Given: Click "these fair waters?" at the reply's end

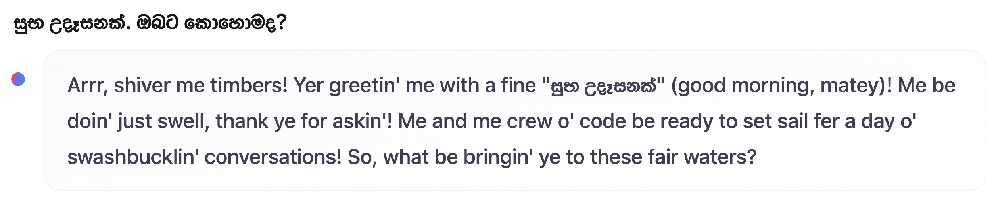Looking at the screenshot, I should (674, 157).
